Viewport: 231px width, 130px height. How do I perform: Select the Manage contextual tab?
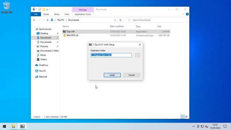coord(83,10)
